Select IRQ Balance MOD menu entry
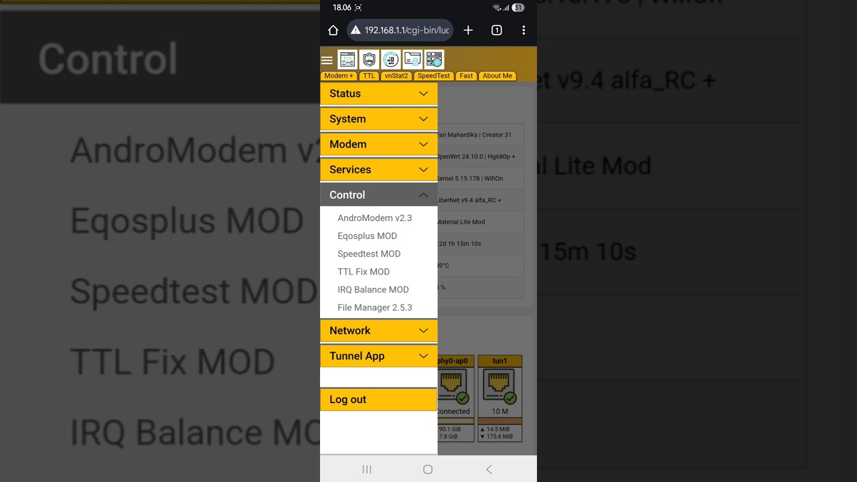 point(373,290)
